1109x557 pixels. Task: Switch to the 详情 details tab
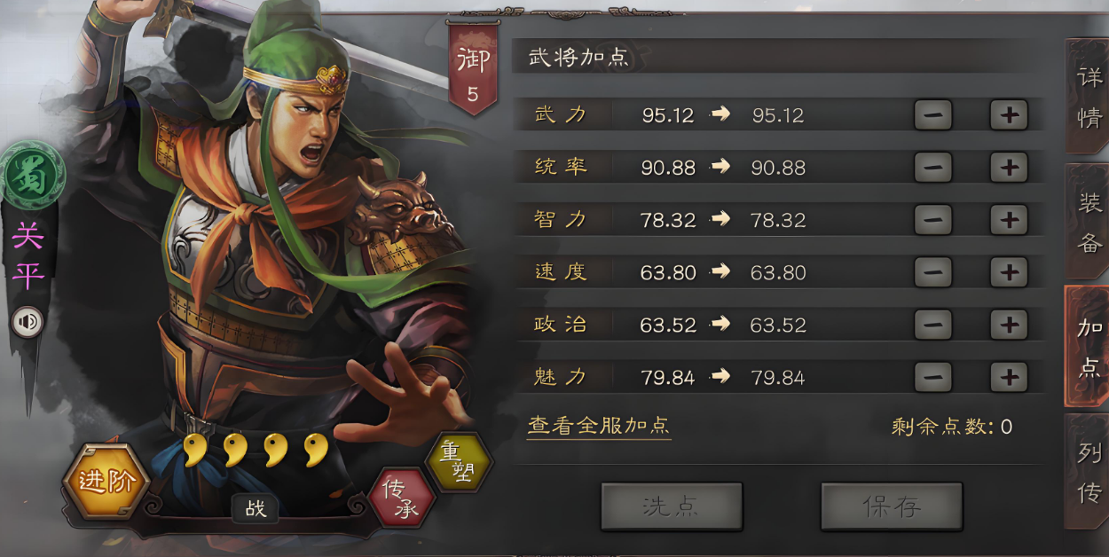click(1089, 97)
